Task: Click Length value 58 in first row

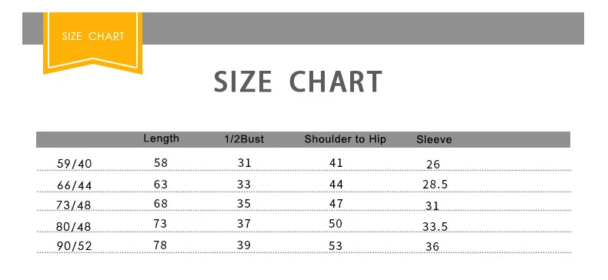Action: pos(161,162)
